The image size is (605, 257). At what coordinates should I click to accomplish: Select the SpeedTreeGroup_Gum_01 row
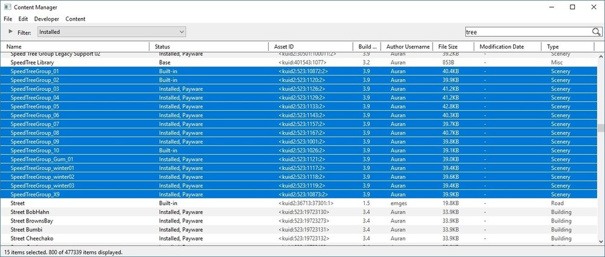coord(299,160)
